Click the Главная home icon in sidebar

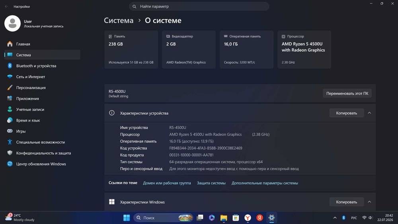(x=10, y=44)
